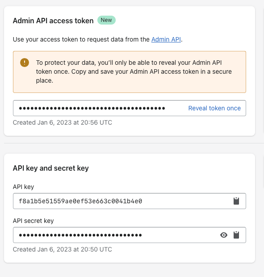This screenshot has height=277, width=264.
Task: Select the API key text field
Action: click(x=130, y=201)
